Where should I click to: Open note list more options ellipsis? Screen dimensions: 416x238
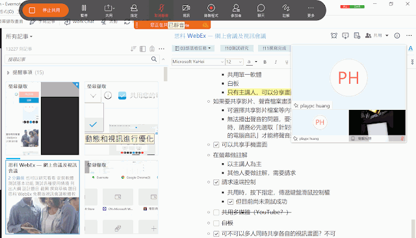click(162, 49)
